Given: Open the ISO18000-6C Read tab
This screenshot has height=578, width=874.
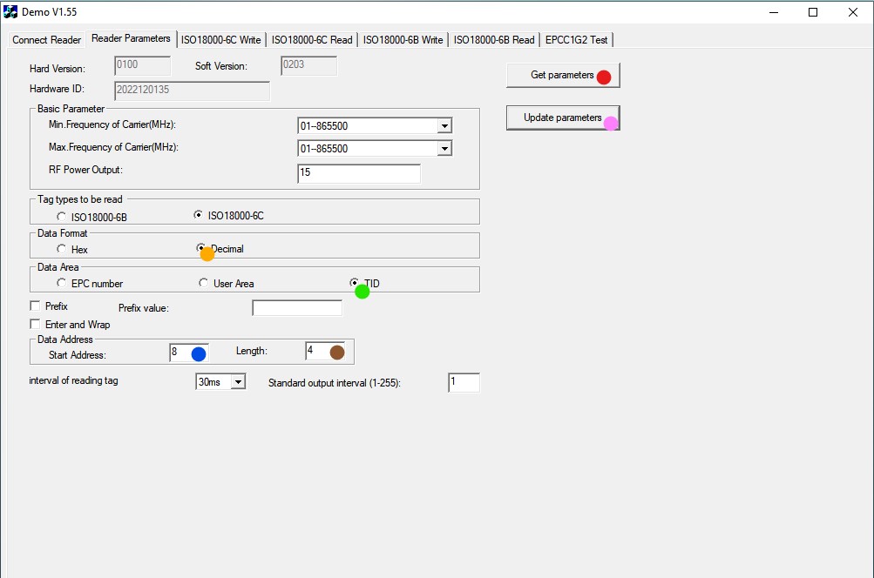Looking at the screenshot, I should pos(312,39).
